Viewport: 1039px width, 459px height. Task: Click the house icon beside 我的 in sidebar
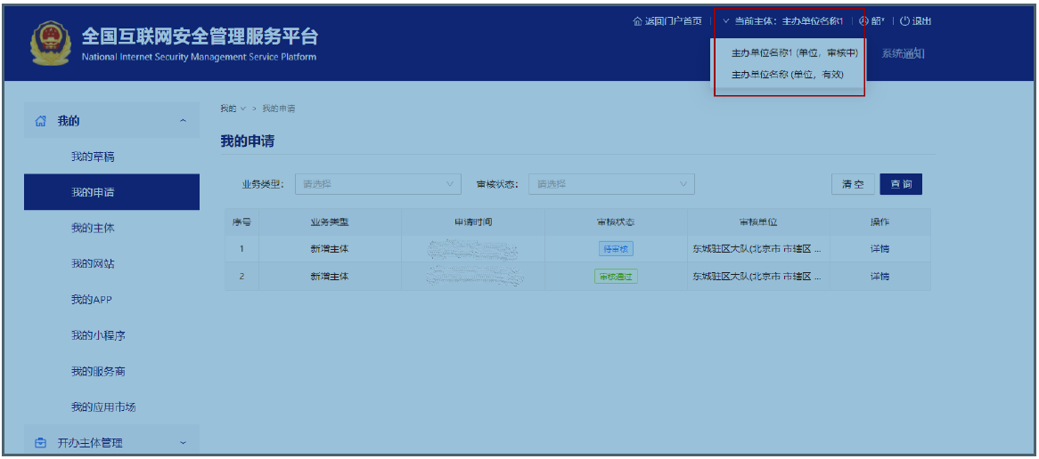click(40, 121)
